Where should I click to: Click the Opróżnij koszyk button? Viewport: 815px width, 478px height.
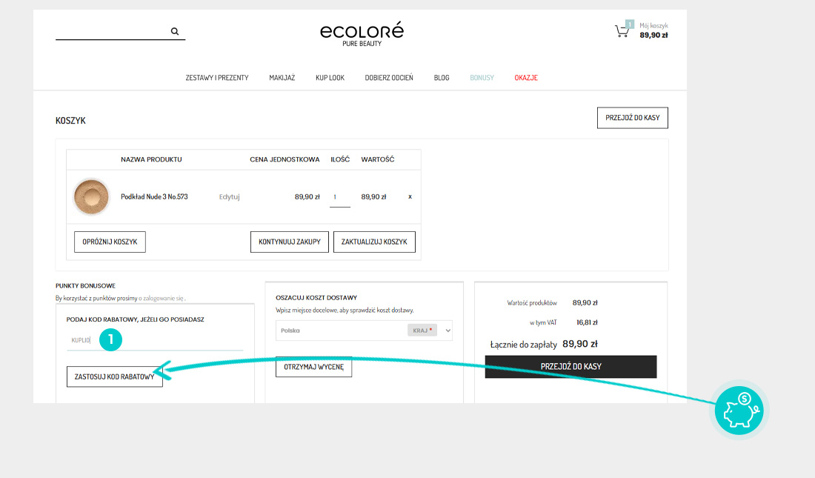[110, 242]
